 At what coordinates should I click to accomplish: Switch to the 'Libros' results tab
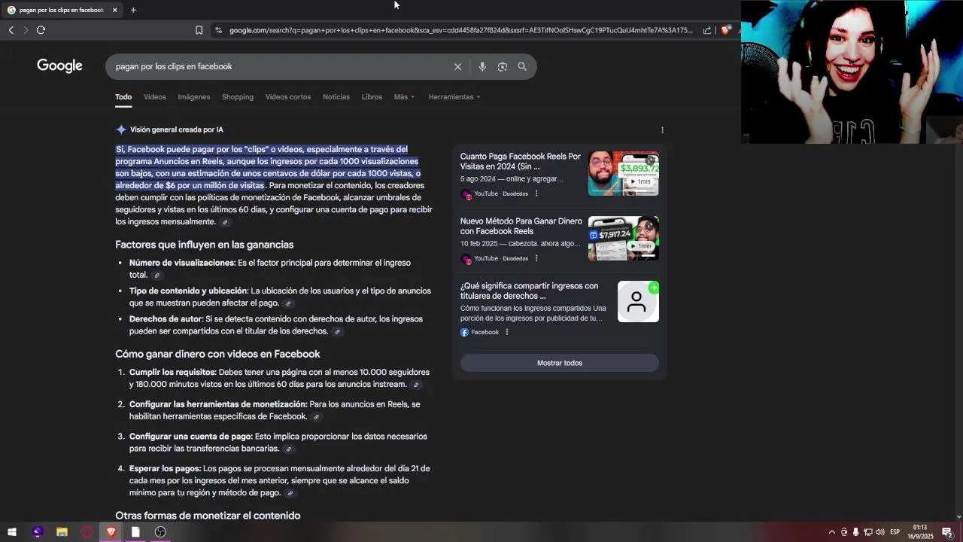[372, 97]
